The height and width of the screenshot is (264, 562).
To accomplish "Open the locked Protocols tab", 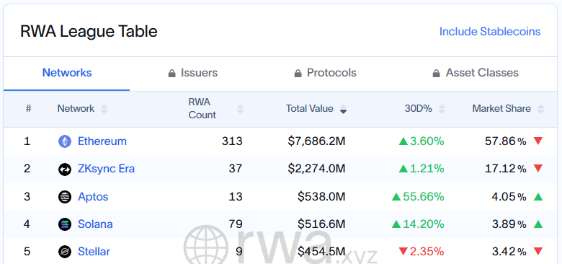I will 325,73.
